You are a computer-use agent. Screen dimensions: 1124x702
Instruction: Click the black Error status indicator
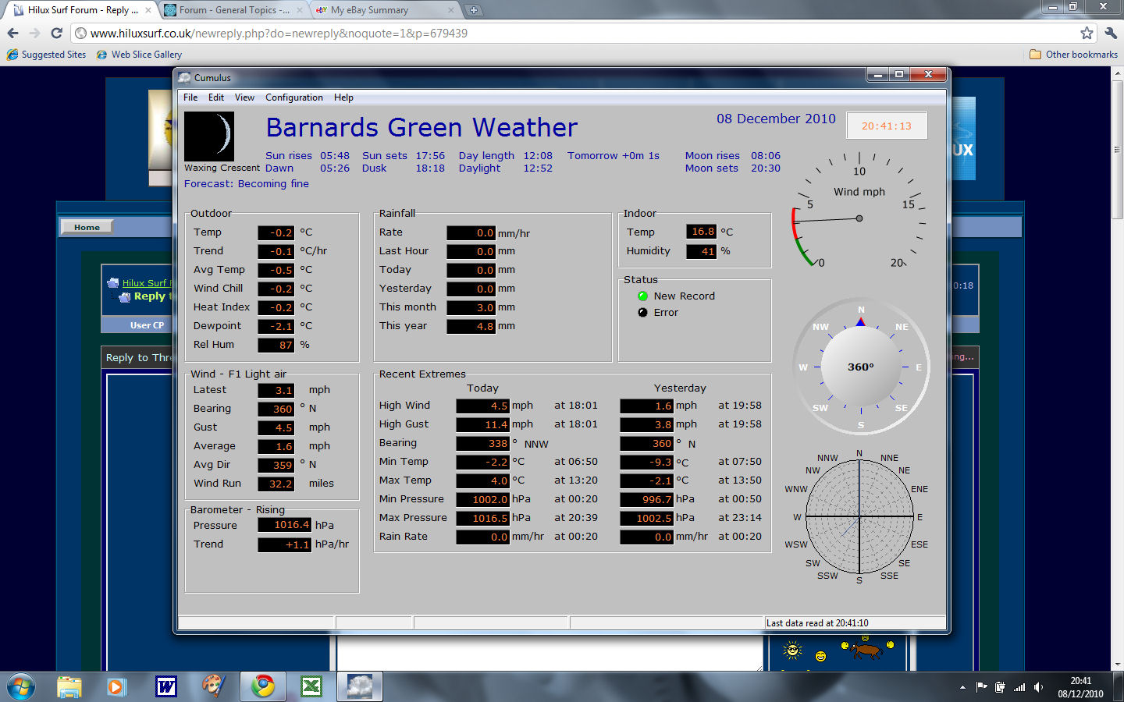[x=642, y=313]
